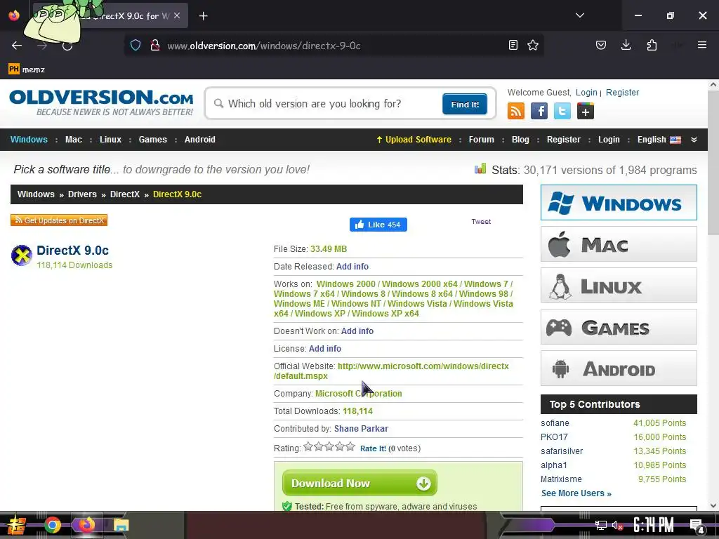Viewport: 719px width, 539px height.
Task: Click the insecure connection lock icon
Action: tap(155, 46)
